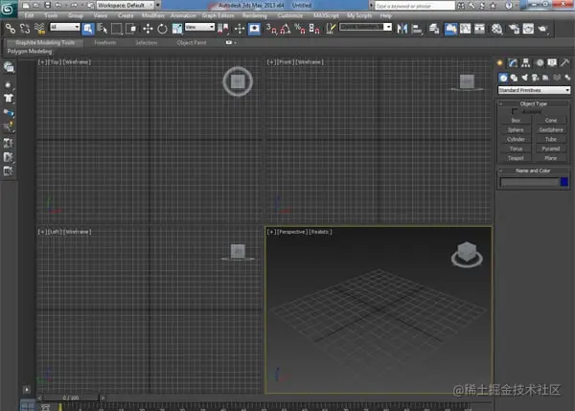The height and width of the screenshot is (411, 575).
Task: Click the help search keyword field
Action: [415, 6]
